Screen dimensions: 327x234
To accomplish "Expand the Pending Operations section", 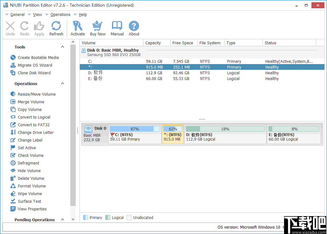I will (x=62, y=219).
